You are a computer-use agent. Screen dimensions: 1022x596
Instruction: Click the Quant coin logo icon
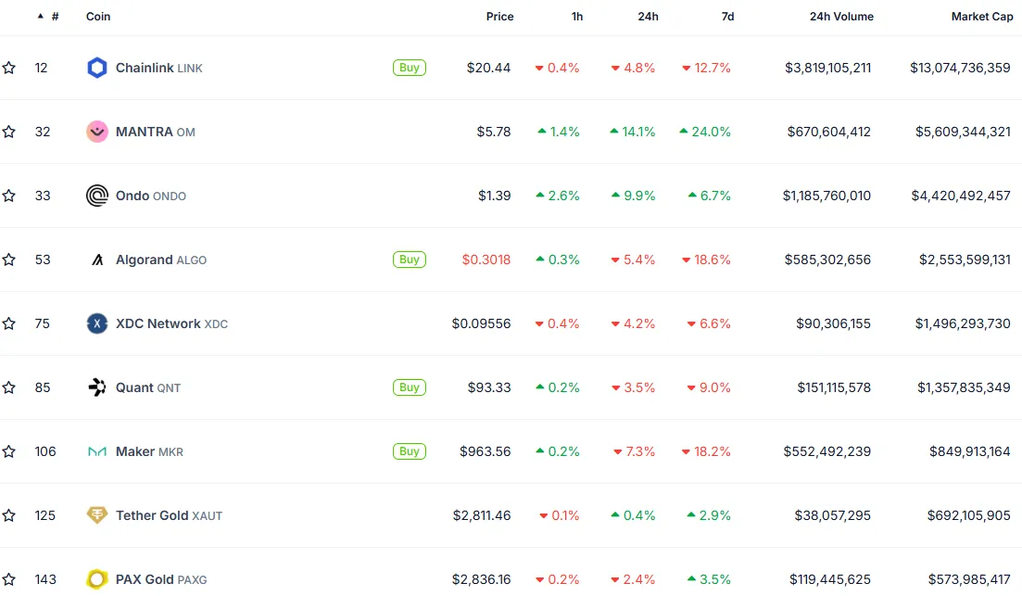pos(97,387)
